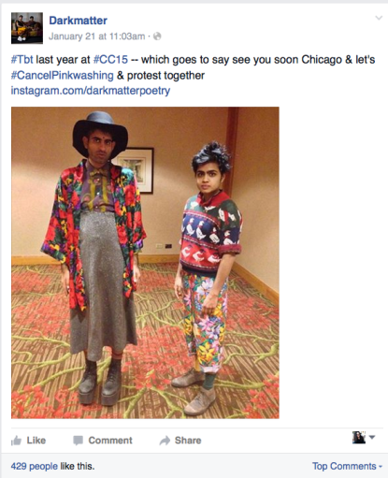Click the Like button label
The width and height of the screenshot is (388, 478).
pos(36,441)
